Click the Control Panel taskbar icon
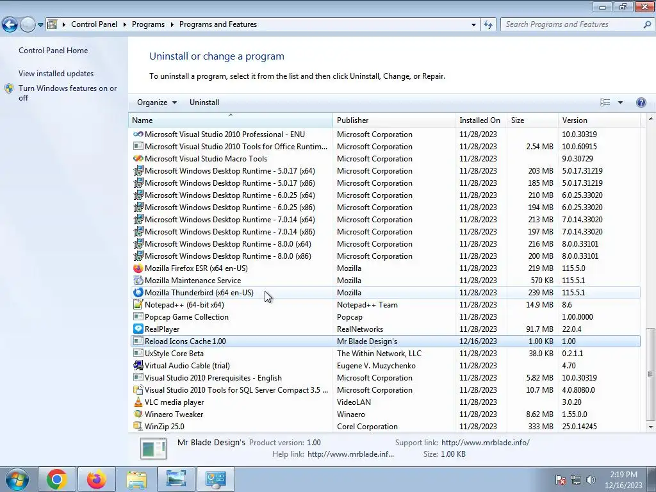 point(215,479)
